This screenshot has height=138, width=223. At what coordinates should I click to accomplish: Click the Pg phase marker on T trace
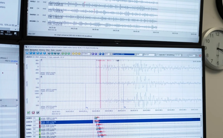(87, 108)
